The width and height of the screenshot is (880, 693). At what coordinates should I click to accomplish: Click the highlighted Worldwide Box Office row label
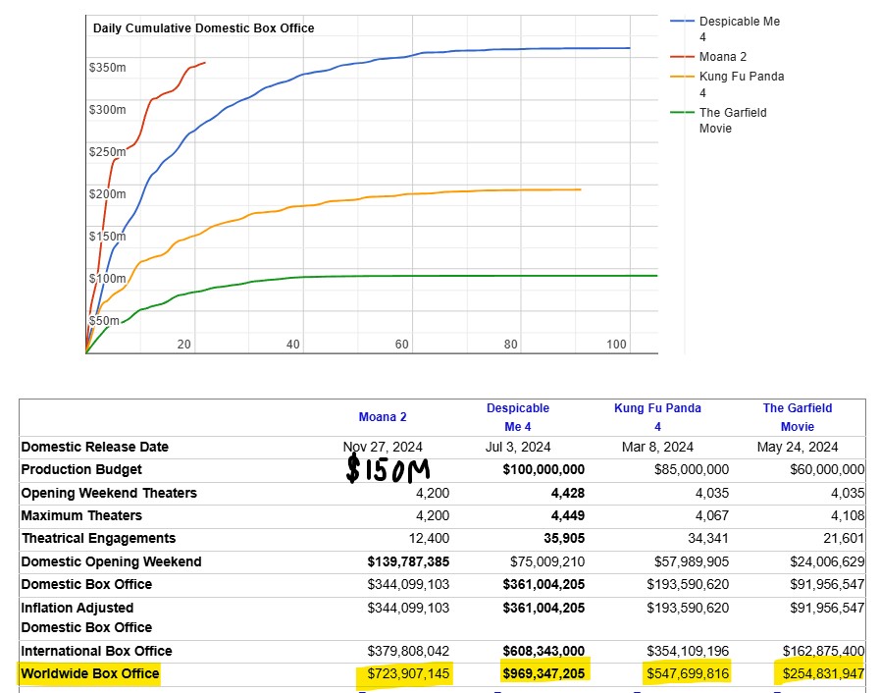90,673
